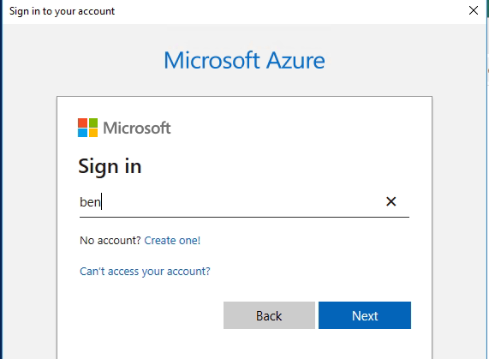Click the "Sign in to your account" window title
This screenshot has height=359, width=489.
point(62,11)
